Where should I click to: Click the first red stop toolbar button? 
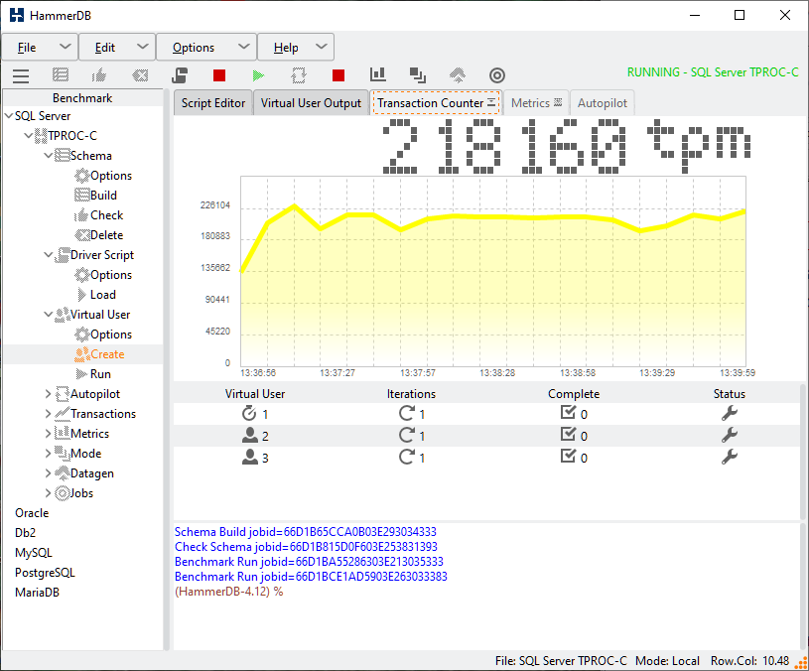219,75
